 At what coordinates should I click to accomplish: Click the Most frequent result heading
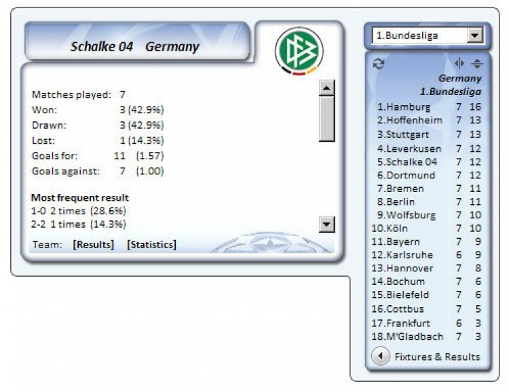pos(80,197)
